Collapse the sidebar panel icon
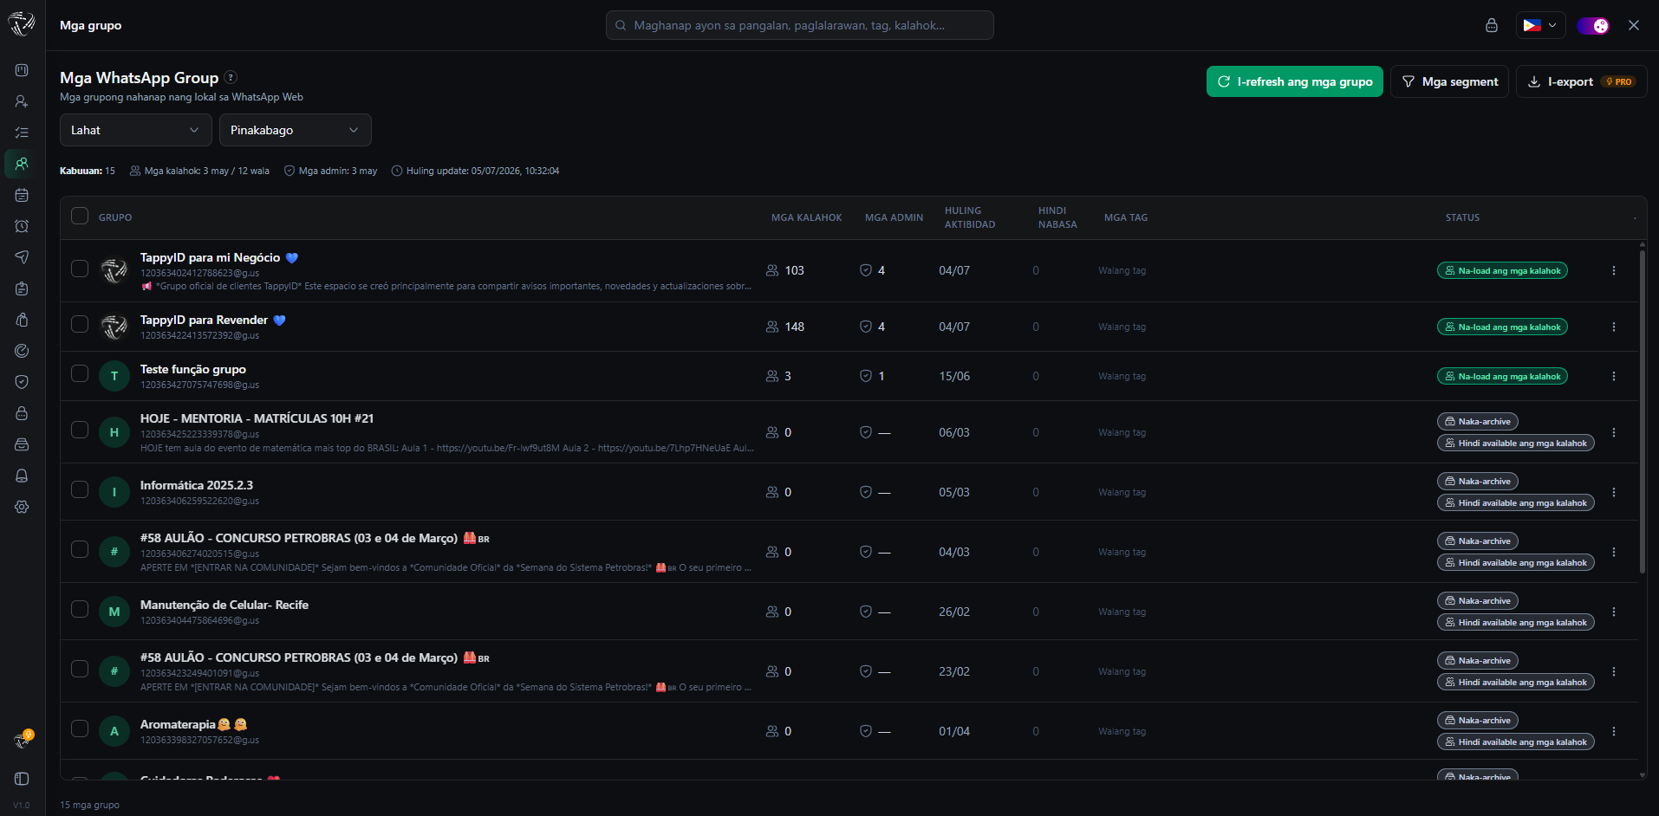This screenshot has width=1659, height=816. click(x=22, y=779)
